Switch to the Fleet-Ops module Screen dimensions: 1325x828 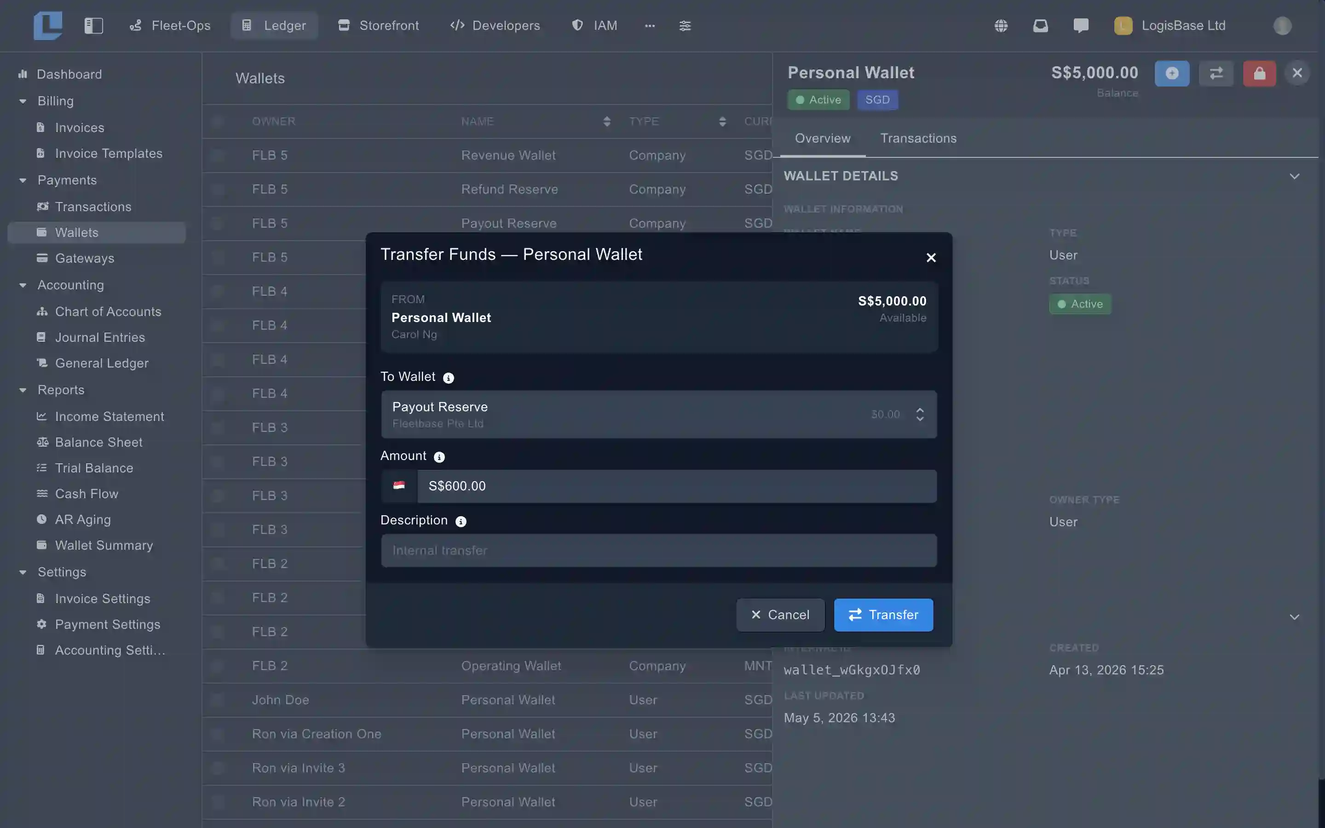(x=170, y=26)
